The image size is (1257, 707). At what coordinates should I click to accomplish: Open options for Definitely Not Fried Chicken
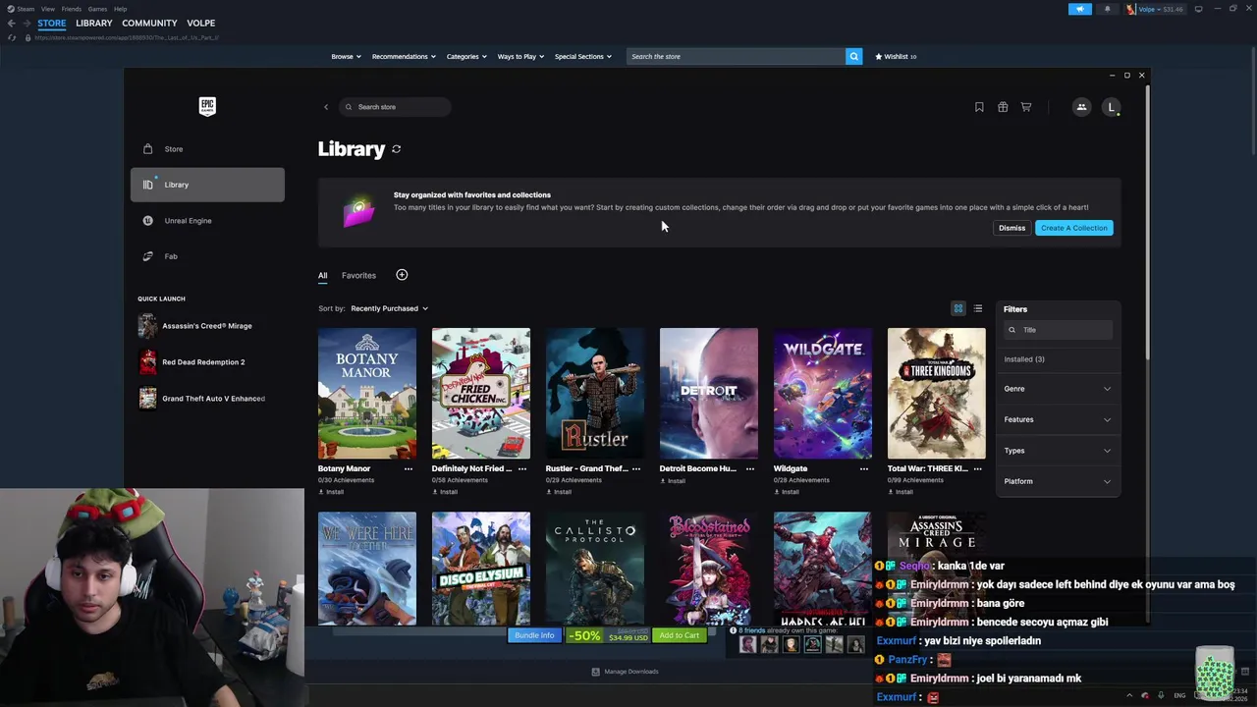tap(522, 468)
